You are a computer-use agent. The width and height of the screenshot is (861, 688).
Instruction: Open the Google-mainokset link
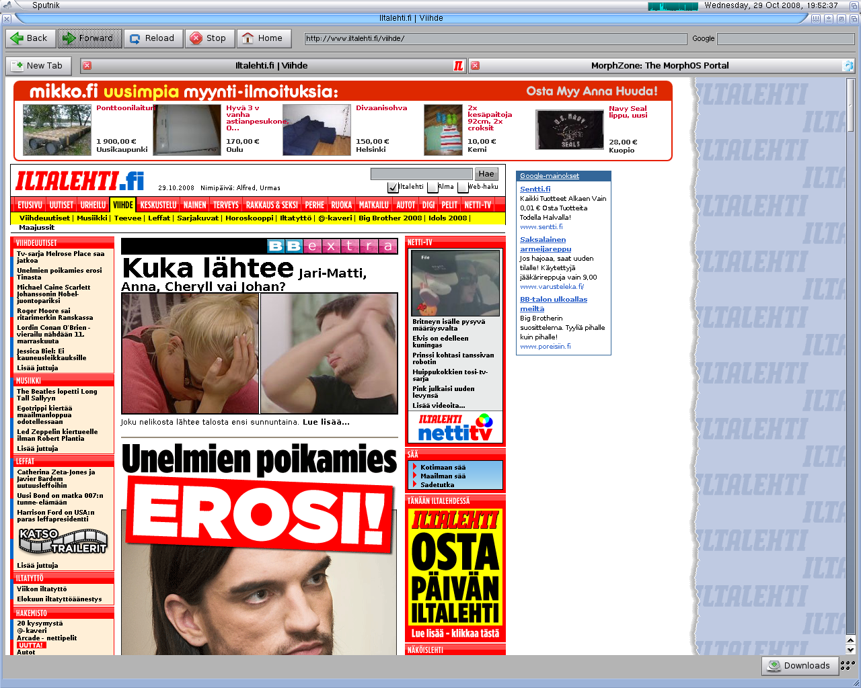point(550,175)
